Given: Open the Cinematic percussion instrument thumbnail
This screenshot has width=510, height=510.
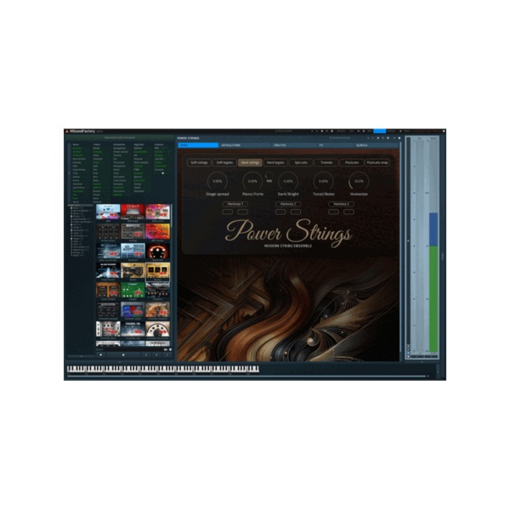Looking at the screenshot, I should [x=157, y=329].
